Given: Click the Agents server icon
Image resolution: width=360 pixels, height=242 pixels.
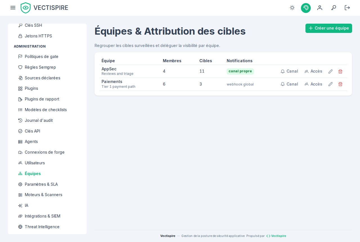Looking at the screenshot, I should coord(20,142).
